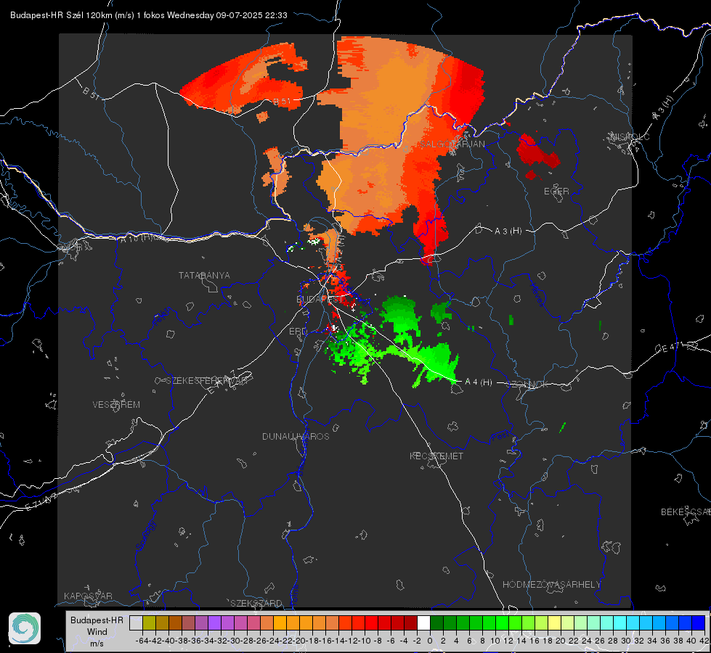This screenshot has width=711, height=653.
Task: Click the SALGÓTARJÁN city label
Action: pos(452,144)
